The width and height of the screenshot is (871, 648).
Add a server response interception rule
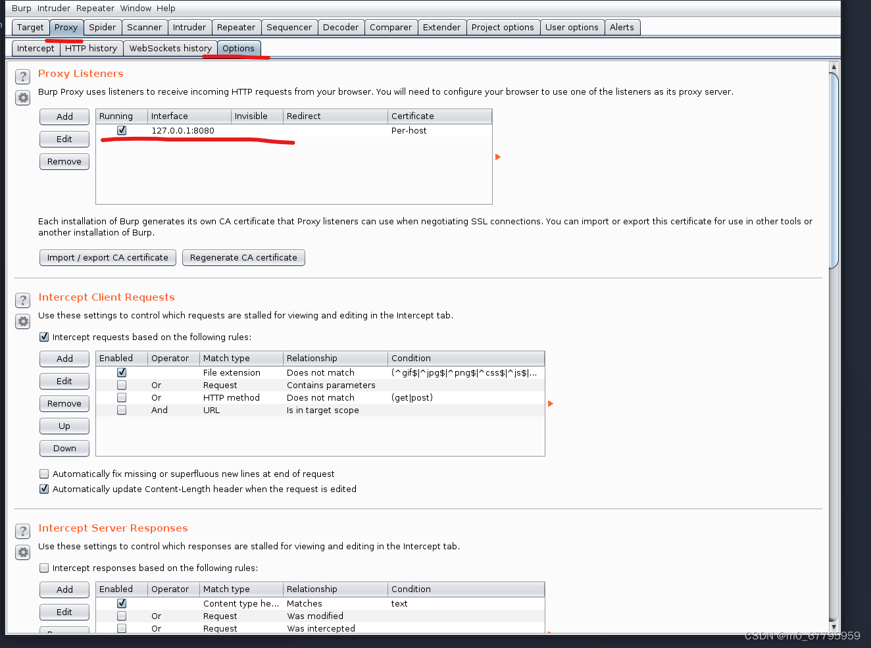[64, 589]
